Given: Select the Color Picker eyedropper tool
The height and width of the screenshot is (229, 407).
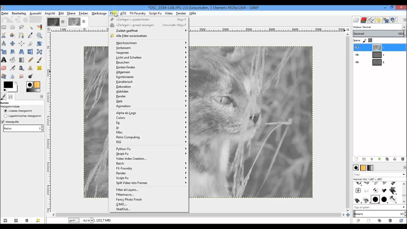Looking at the screenshot, I should pyautogui.click(x=31, y=35).
